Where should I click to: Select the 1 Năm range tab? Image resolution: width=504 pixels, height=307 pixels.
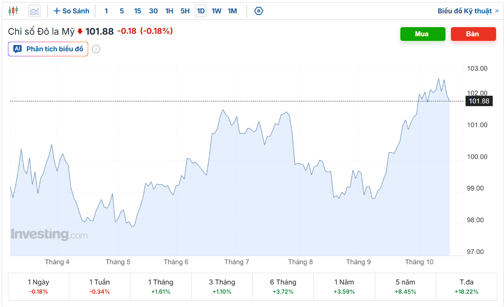pyautogui.click(x=344, y=287)
